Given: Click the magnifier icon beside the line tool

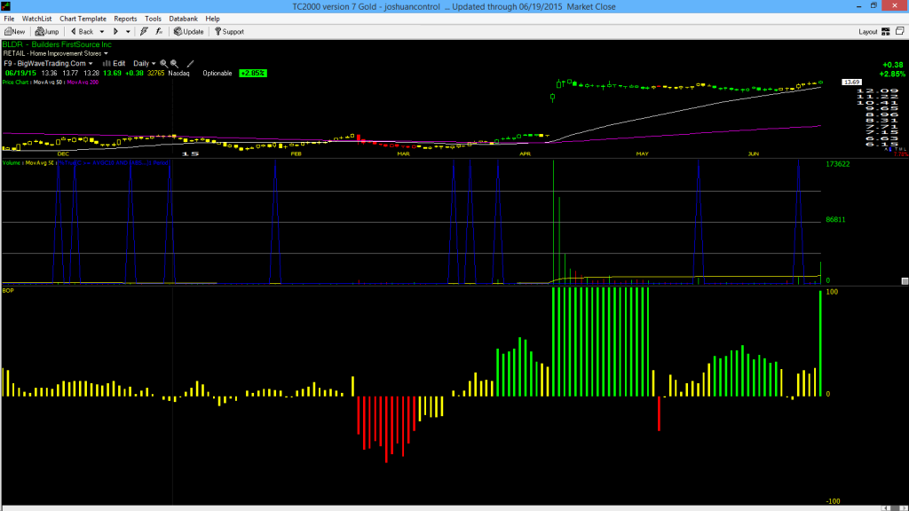Looking at the screenshot, I should [x=174, y=64].
